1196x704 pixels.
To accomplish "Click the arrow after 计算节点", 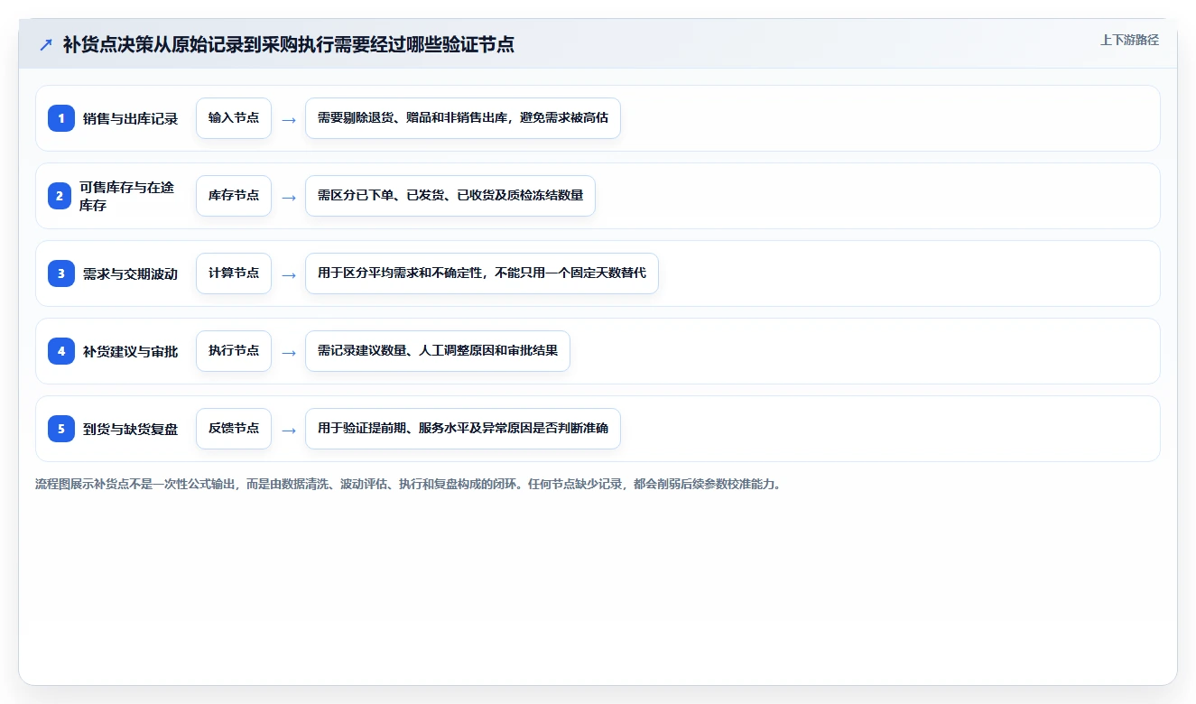I will point(289,274).
